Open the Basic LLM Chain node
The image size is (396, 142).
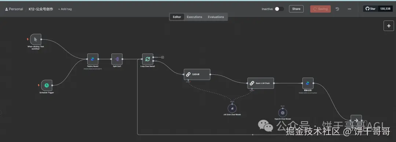point(261,83)
